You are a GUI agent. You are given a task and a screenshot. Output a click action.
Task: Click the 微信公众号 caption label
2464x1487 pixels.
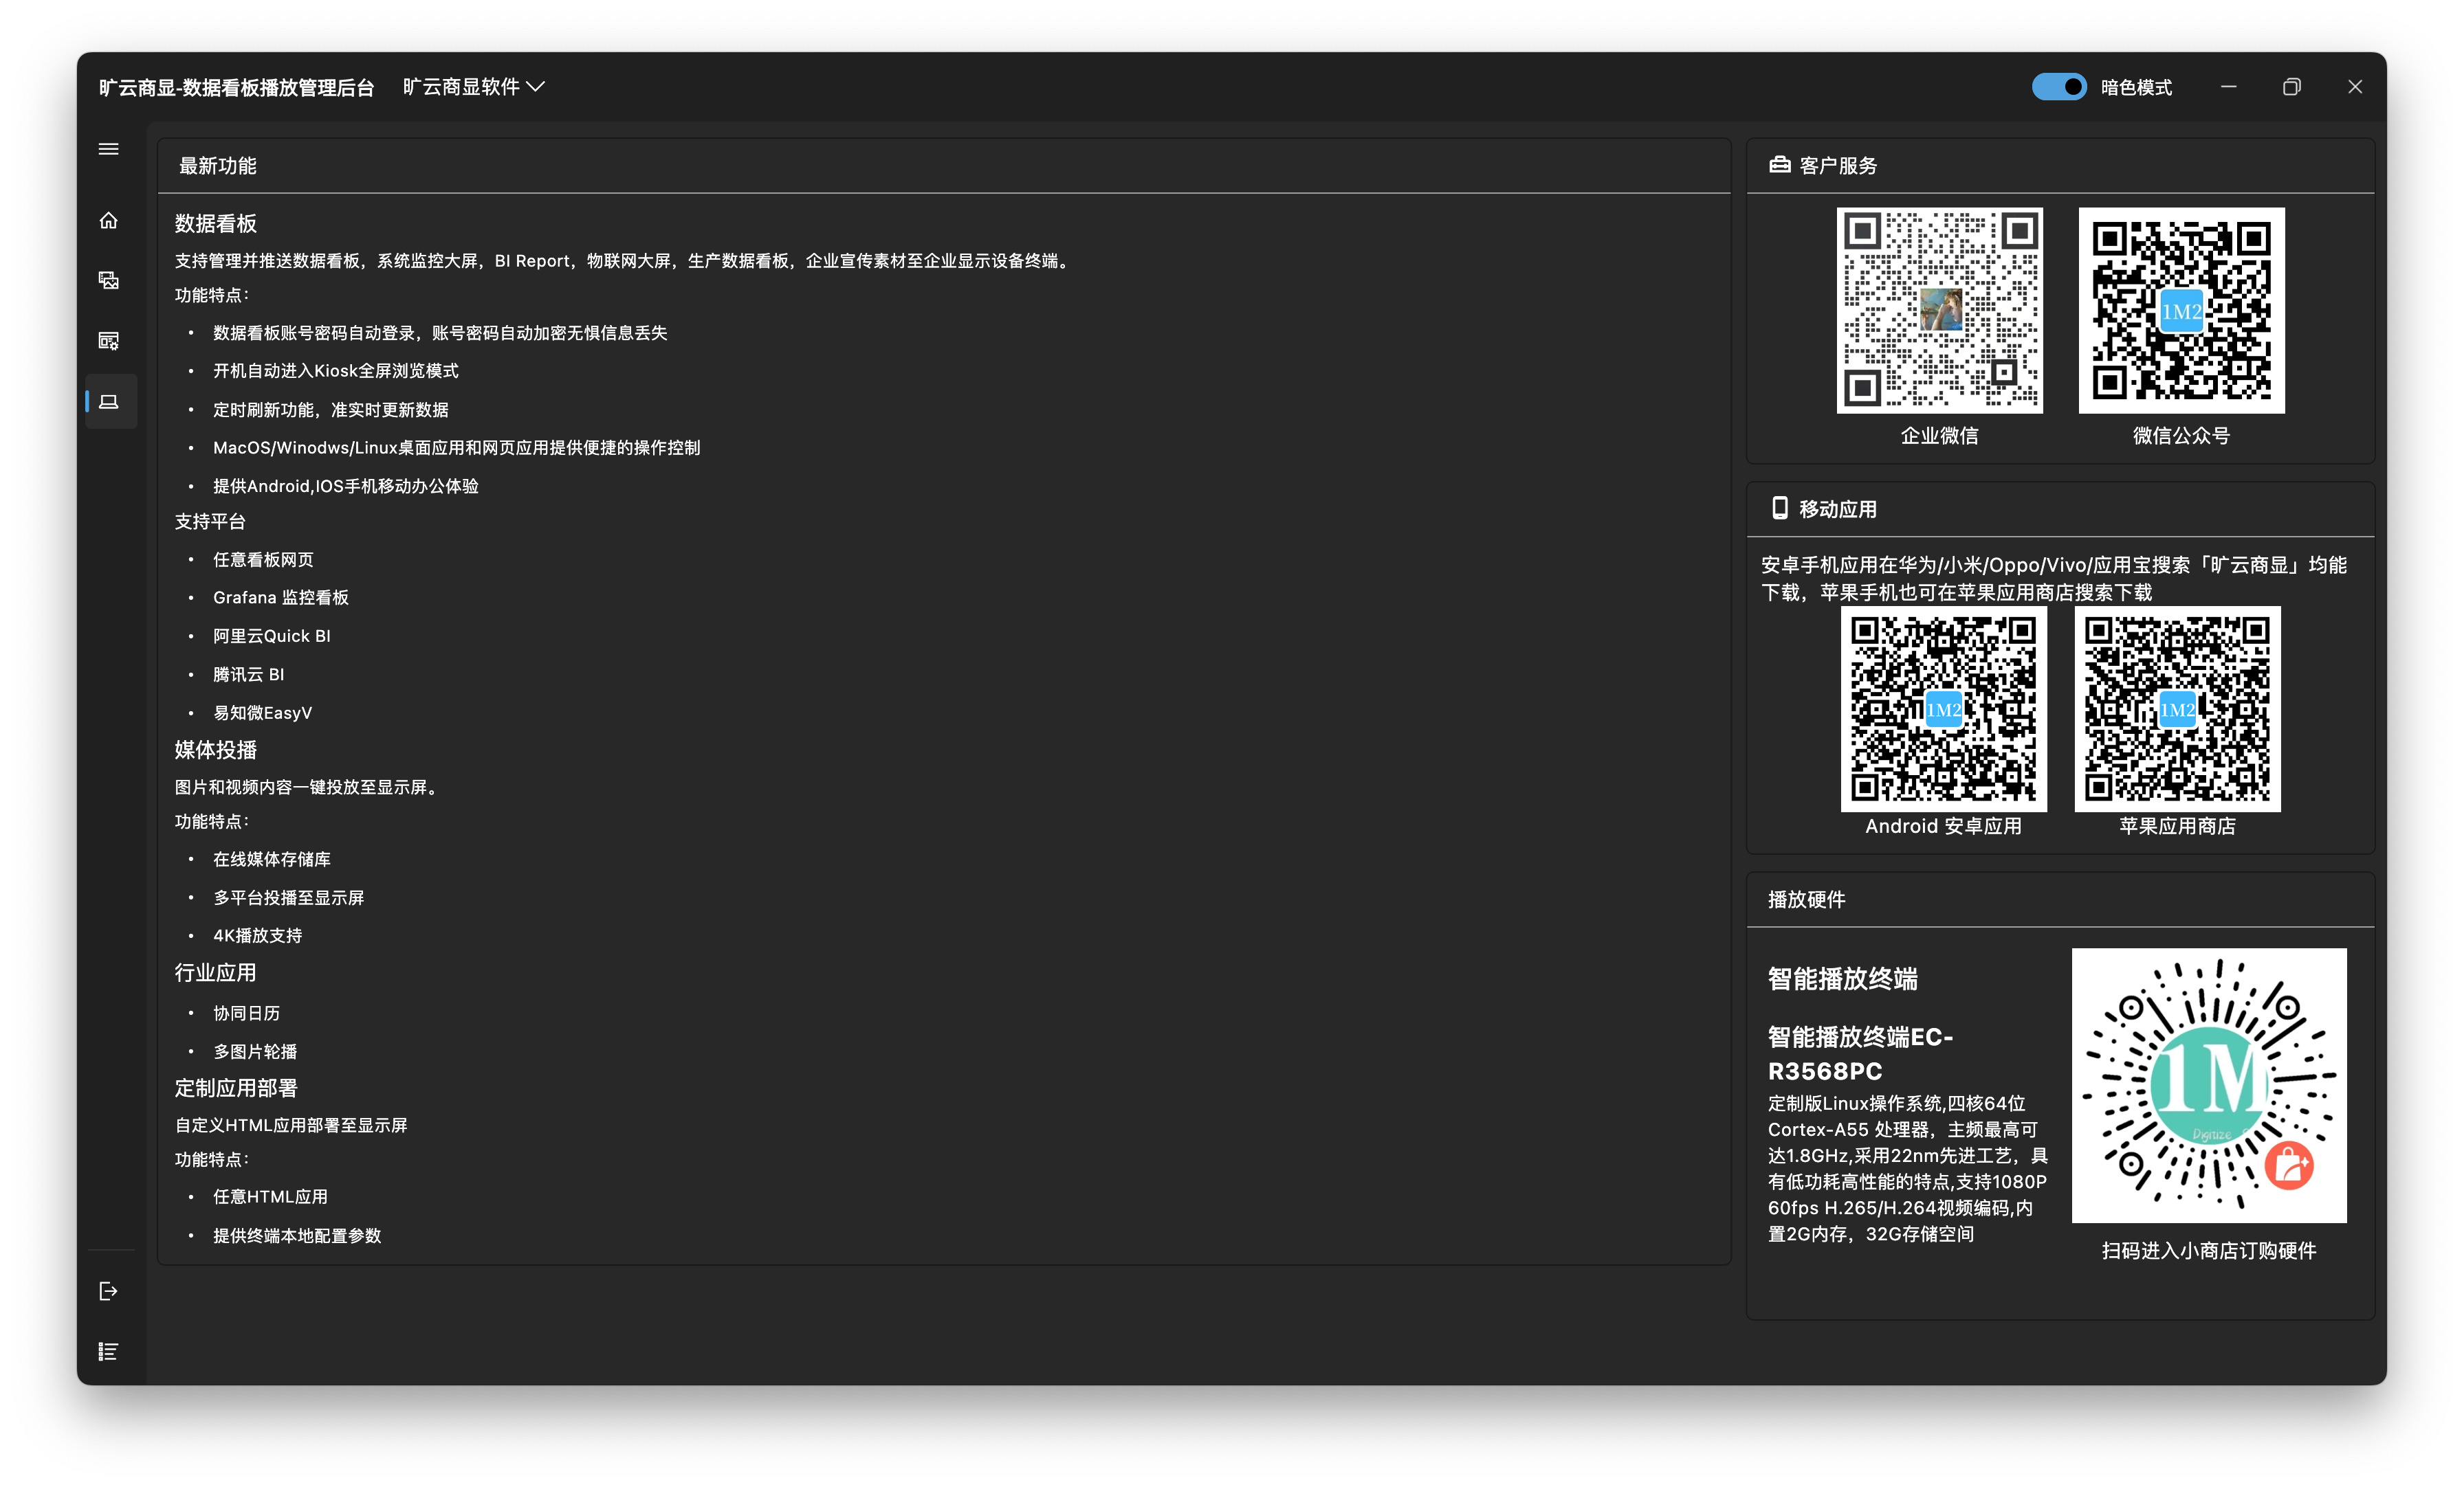2182,436
